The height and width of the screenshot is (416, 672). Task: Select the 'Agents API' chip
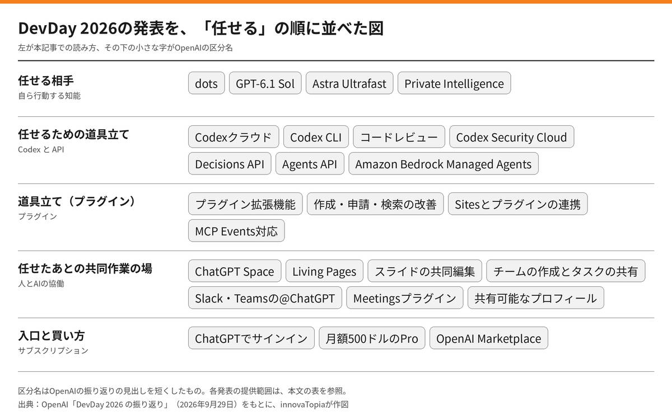pyautogui.click(x=310, y=164)
